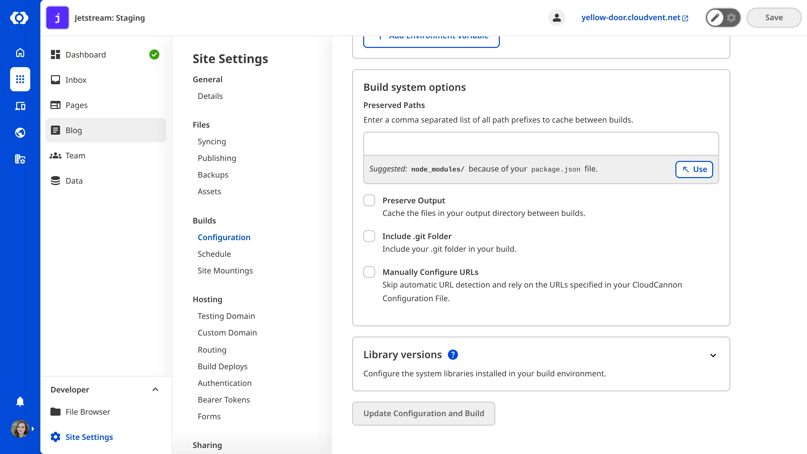Collapse the Developer section
The width and height of the screenshot is (807, 454).
155,389
